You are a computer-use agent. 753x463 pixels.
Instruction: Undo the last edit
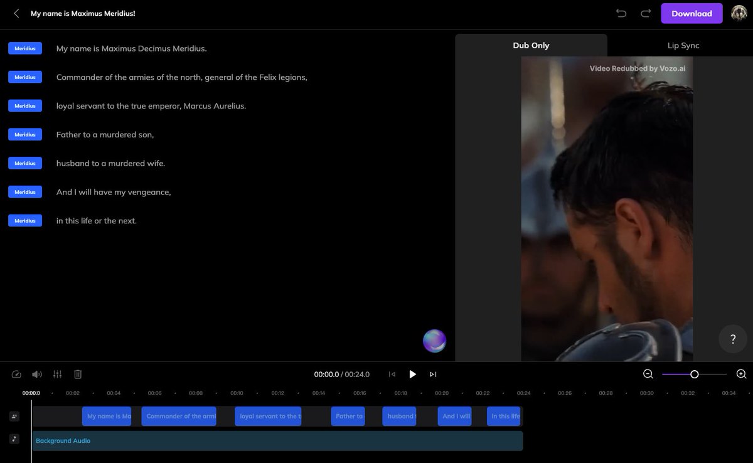pyautogui.click(x=621, y=13)
